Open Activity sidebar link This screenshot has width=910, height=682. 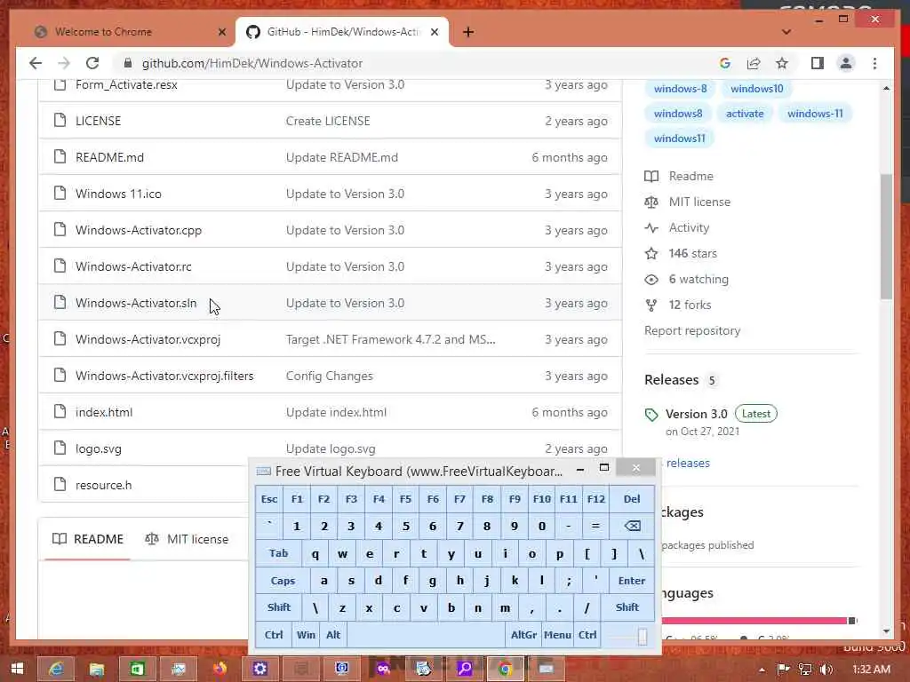click(677, 227)
